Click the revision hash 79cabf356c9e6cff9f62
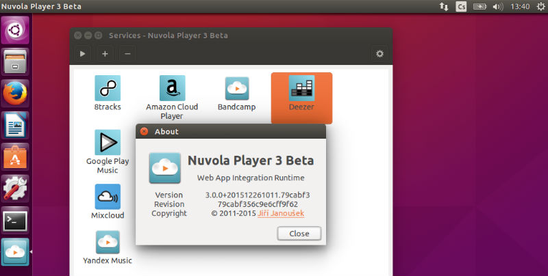The width and height of the screenshot is (548, 276). [x=258, y=204]
